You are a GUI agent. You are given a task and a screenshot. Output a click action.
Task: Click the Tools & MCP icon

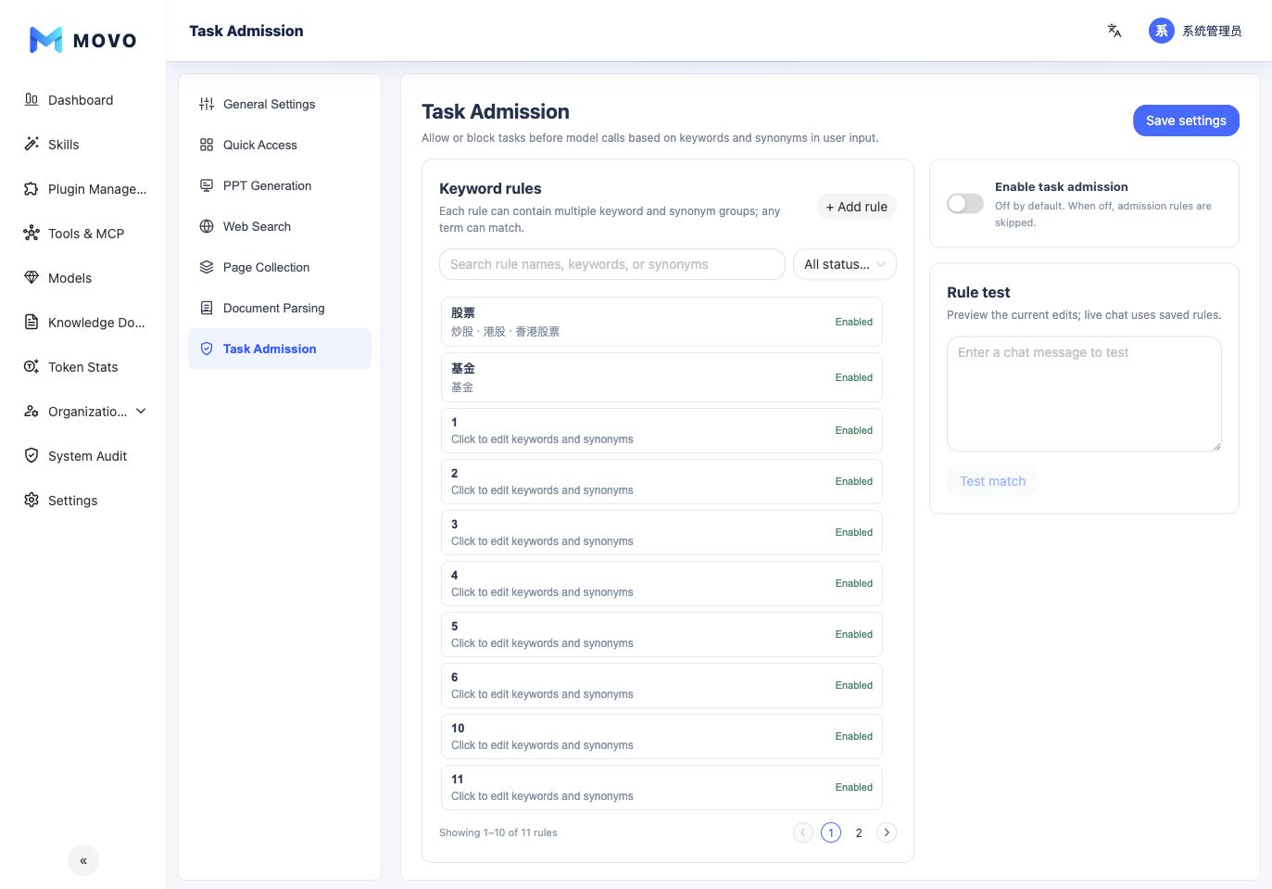click(x=31, y=233)
